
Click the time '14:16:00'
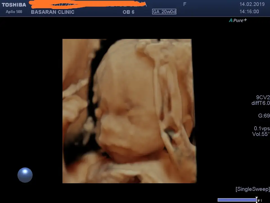coord(249,12)
